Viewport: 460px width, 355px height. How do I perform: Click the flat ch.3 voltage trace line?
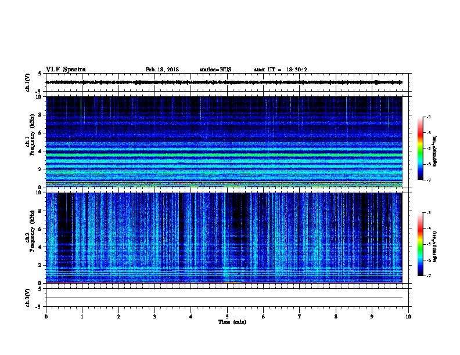click(x=224, y=298)
